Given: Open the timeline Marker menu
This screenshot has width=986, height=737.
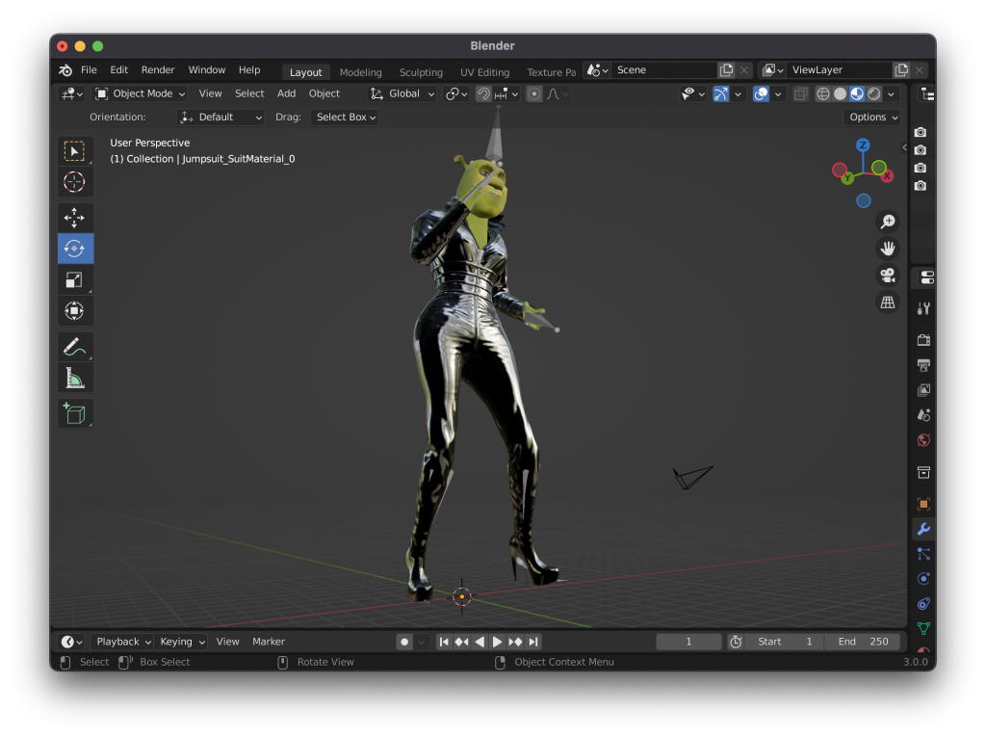Looking at the screenshot, I should point(269,642).
